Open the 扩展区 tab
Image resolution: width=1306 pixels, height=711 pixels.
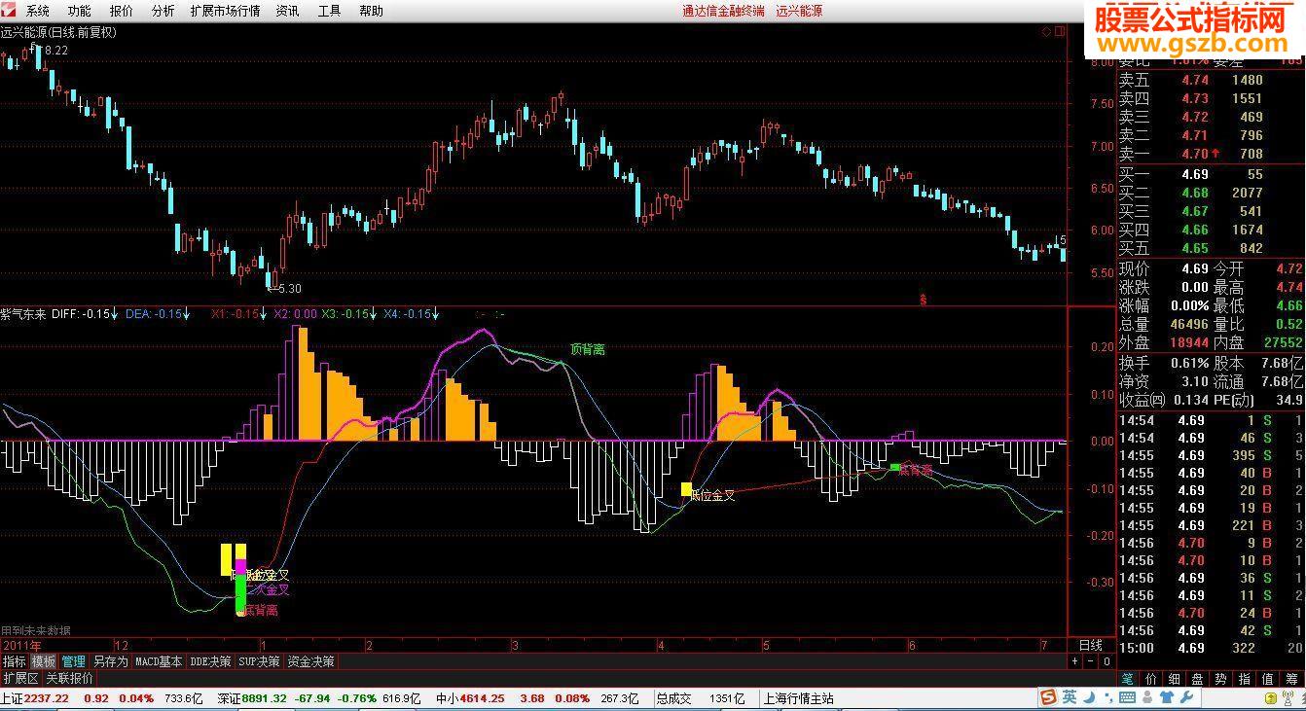pos(20,678)
